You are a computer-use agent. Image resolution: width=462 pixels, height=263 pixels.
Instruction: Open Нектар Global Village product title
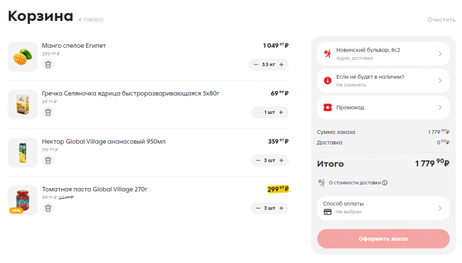click(103, 141)
